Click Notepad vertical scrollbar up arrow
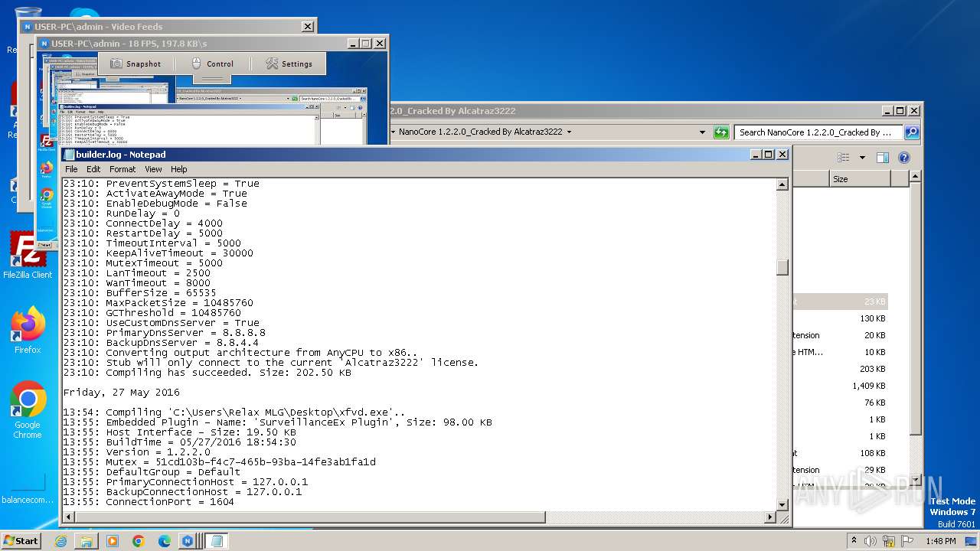This screenshot has height=551, width=980. [782, 184]
